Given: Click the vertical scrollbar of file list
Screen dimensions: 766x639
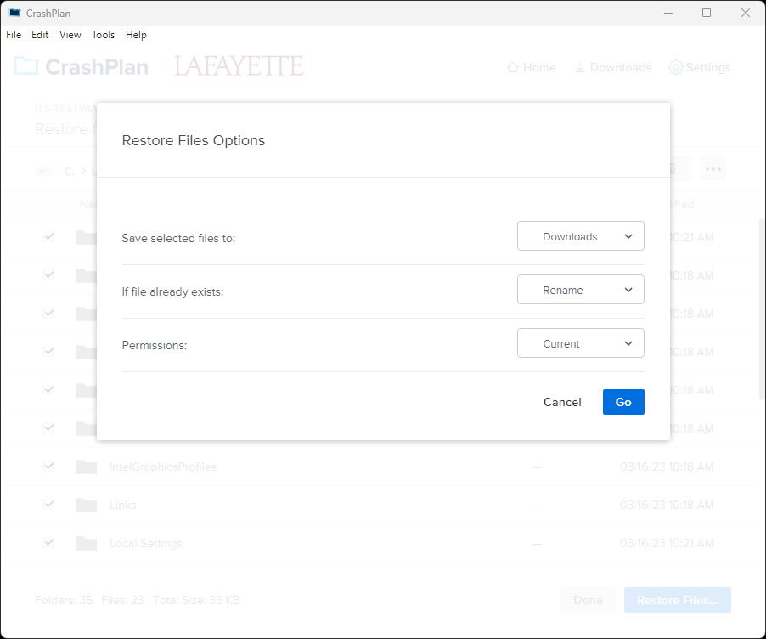Looking at the screenshot, I should click(x=762, y=308).
